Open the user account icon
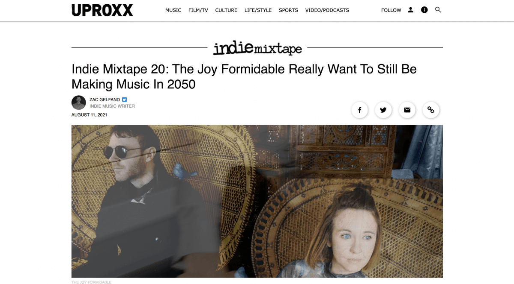514x284 pixels. pos(410,10)
